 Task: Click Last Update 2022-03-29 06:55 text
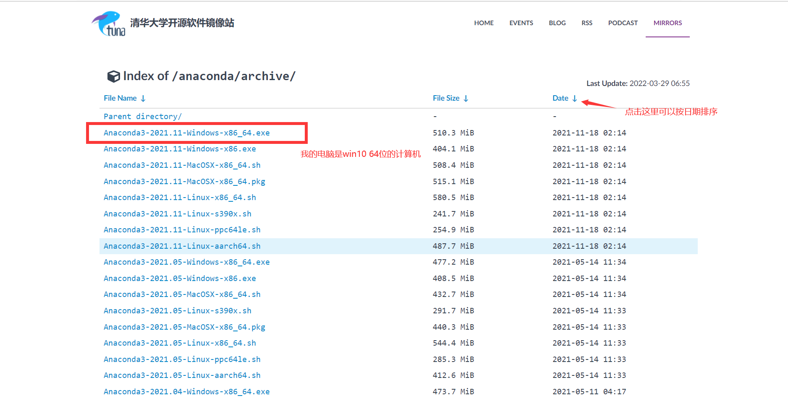pyautogui.click(x=638, y=83)
